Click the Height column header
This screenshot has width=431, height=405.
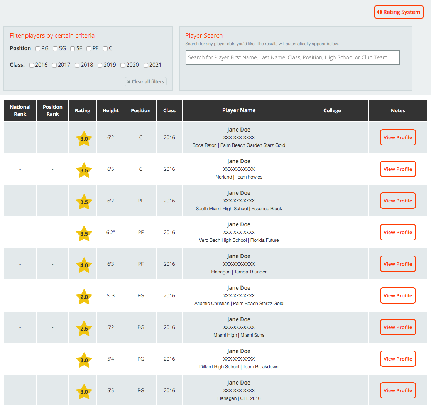pos(110,110)
